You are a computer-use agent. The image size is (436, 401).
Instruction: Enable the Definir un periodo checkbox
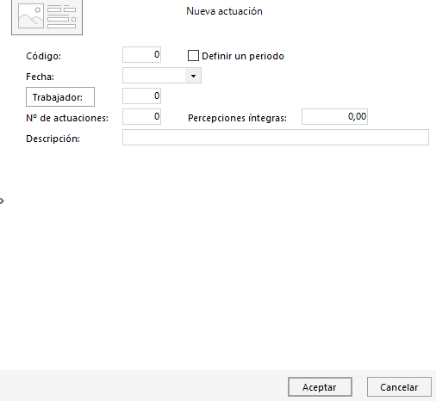(193, 56)
